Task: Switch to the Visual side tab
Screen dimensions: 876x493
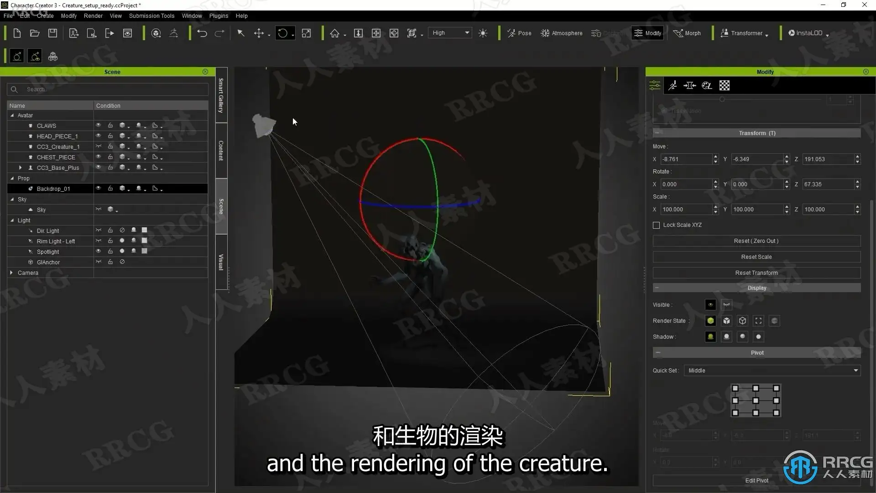Action: click(221, 262)
